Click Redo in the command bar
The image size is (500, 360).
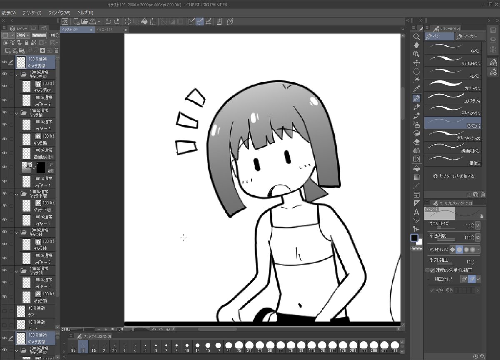(117, 21)
